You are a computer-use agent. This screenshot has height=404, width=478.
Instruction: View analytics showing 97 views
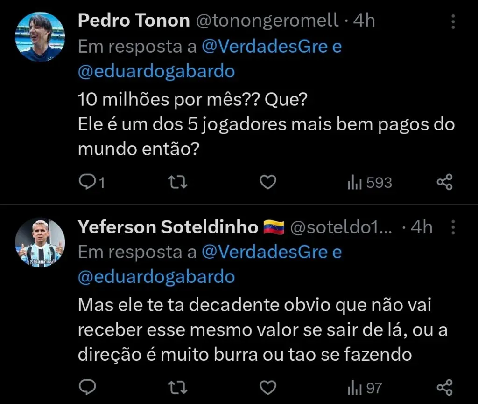364,387
